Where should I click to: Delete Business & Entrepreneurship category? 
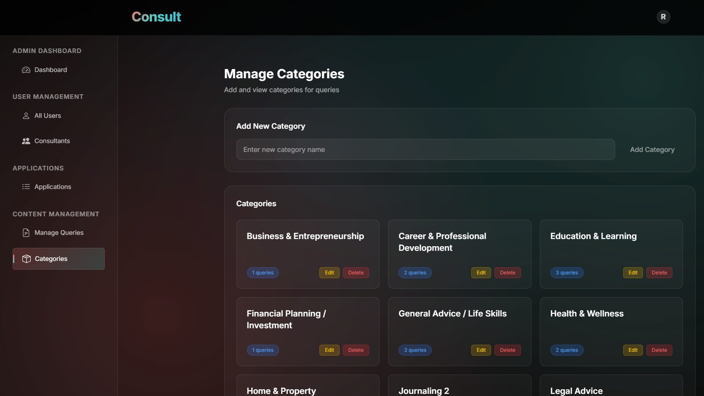[x=356, y=273]
